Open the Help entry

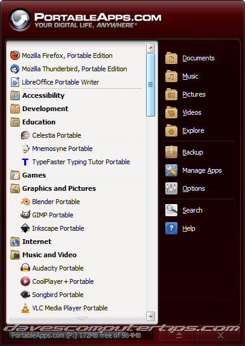(x=189, y=228)
